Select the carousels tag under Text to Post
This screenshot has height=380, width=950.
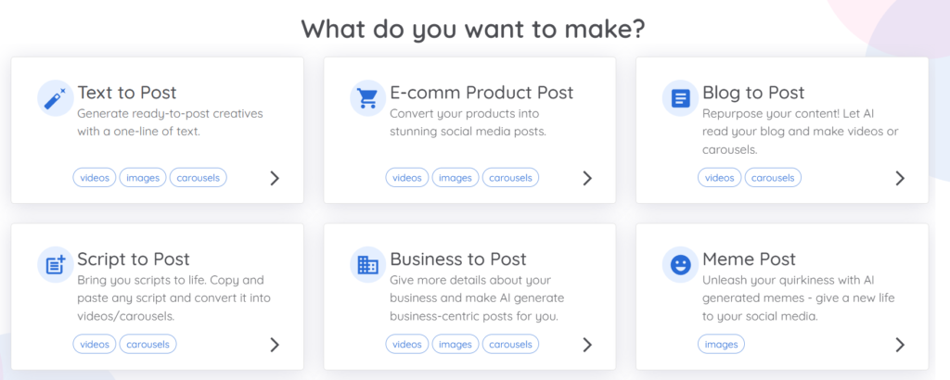(x=199, y=178)
